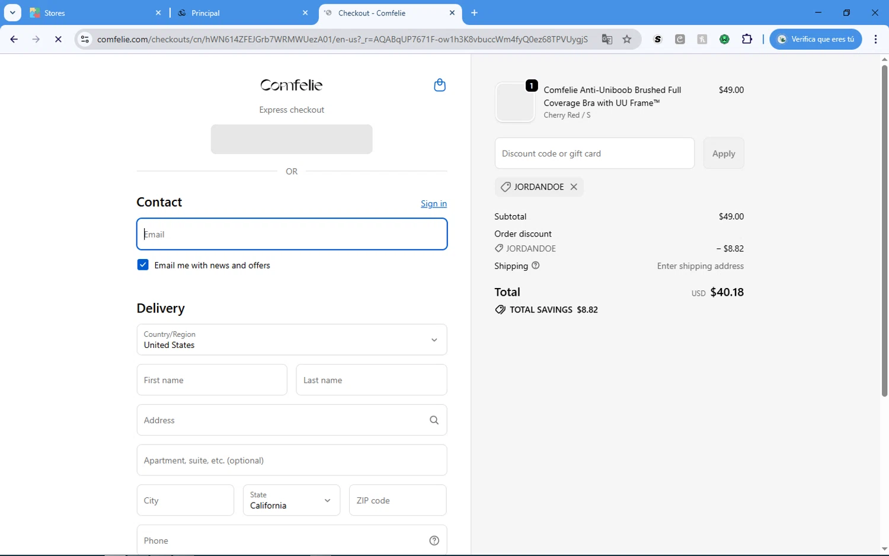The width and height of the screenshot is (889, 556).
Task: Click the order discount amount – $8.82
Action: coord(730,248)
